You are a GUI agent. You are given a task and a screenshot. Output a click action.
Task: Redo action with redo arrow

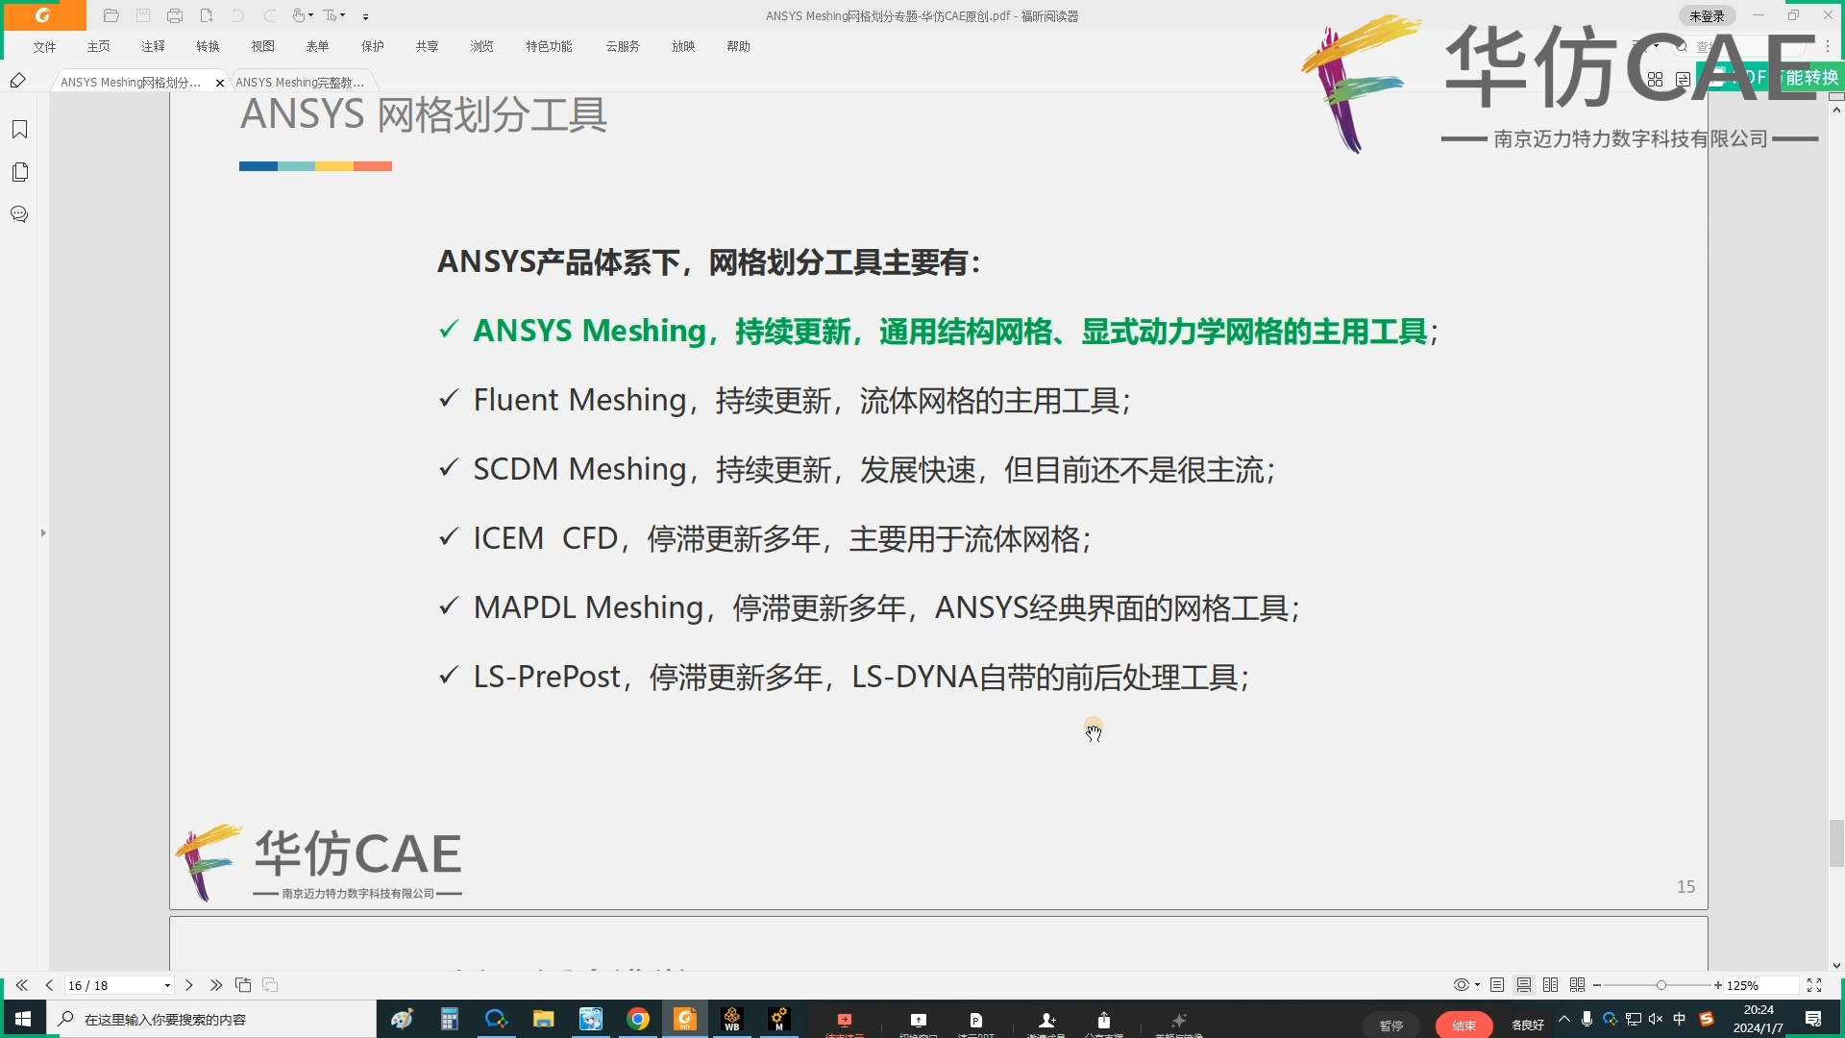coord(270,15)
